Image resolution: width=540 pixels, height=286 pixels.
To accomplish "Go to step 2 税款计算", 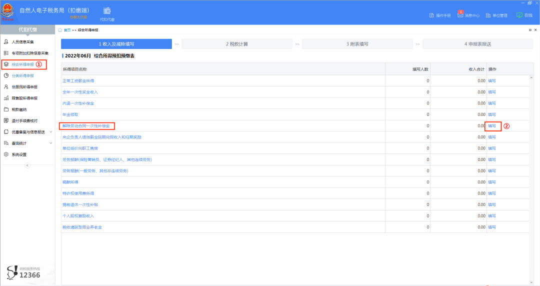I will tap(236, 44).
